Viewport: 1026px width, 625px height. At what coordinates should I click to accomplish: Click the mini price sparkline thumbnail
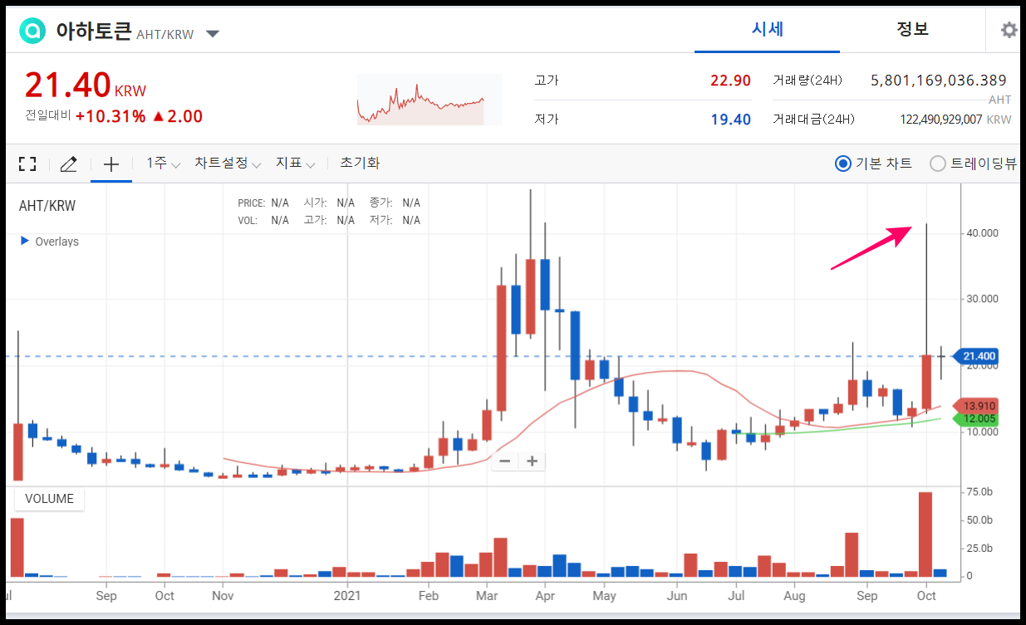430,100
